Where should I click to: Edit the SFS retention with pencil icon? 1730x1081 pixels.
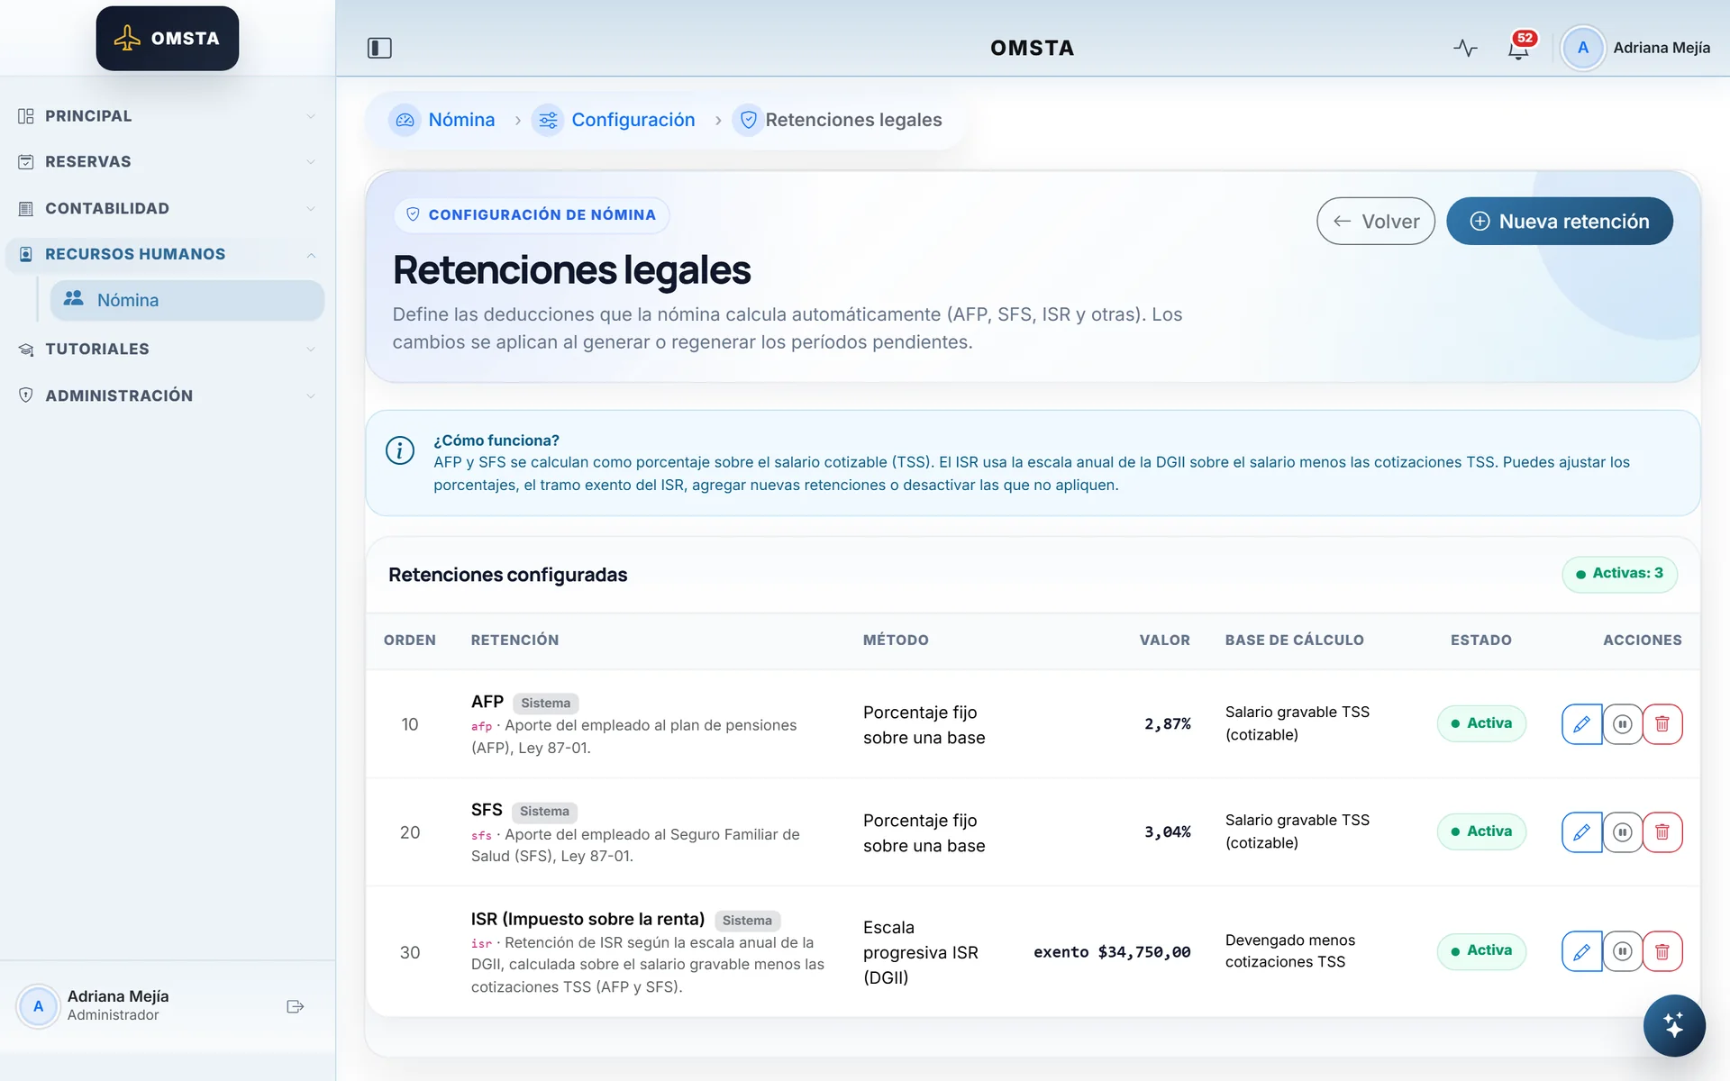[1581, 832]
